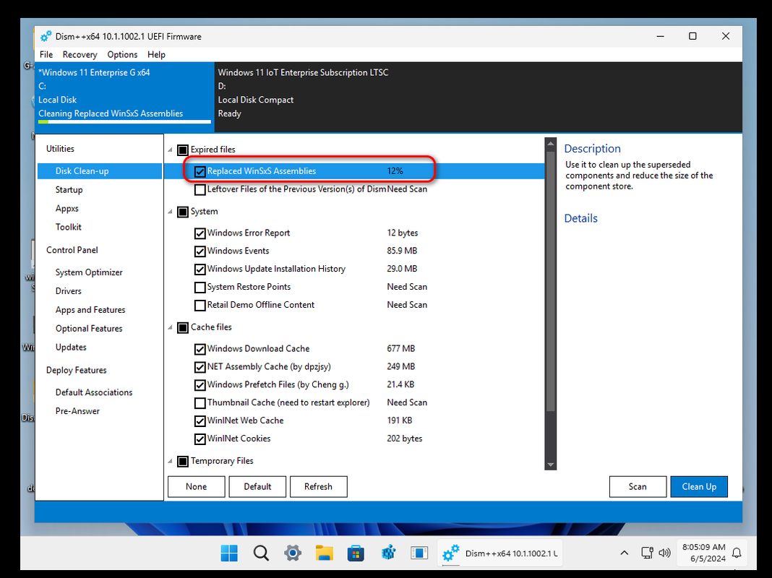
Task: Select Windows 11 IoT Enterprise LTSC image
Action: tap(478, 97)
